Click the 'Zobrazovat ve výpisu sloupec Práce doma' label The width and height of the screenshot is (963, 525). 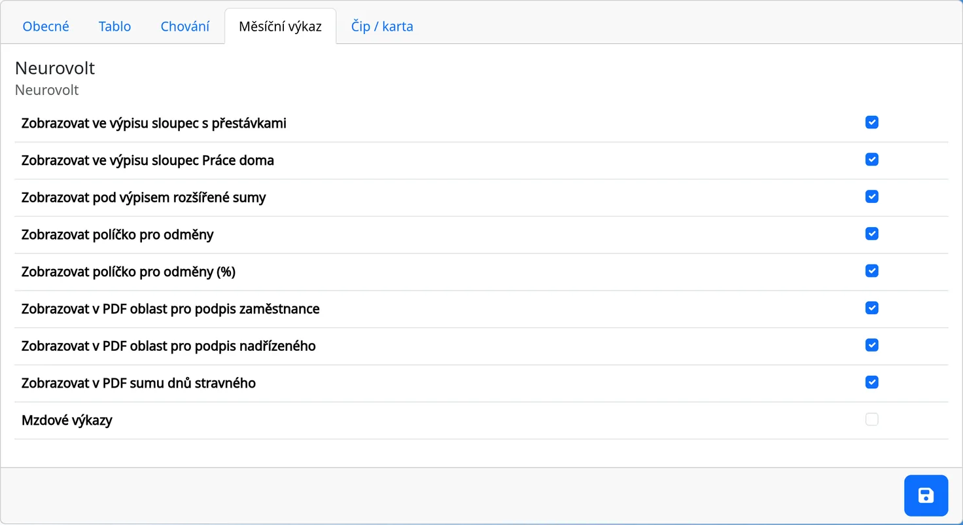(147, 160)
